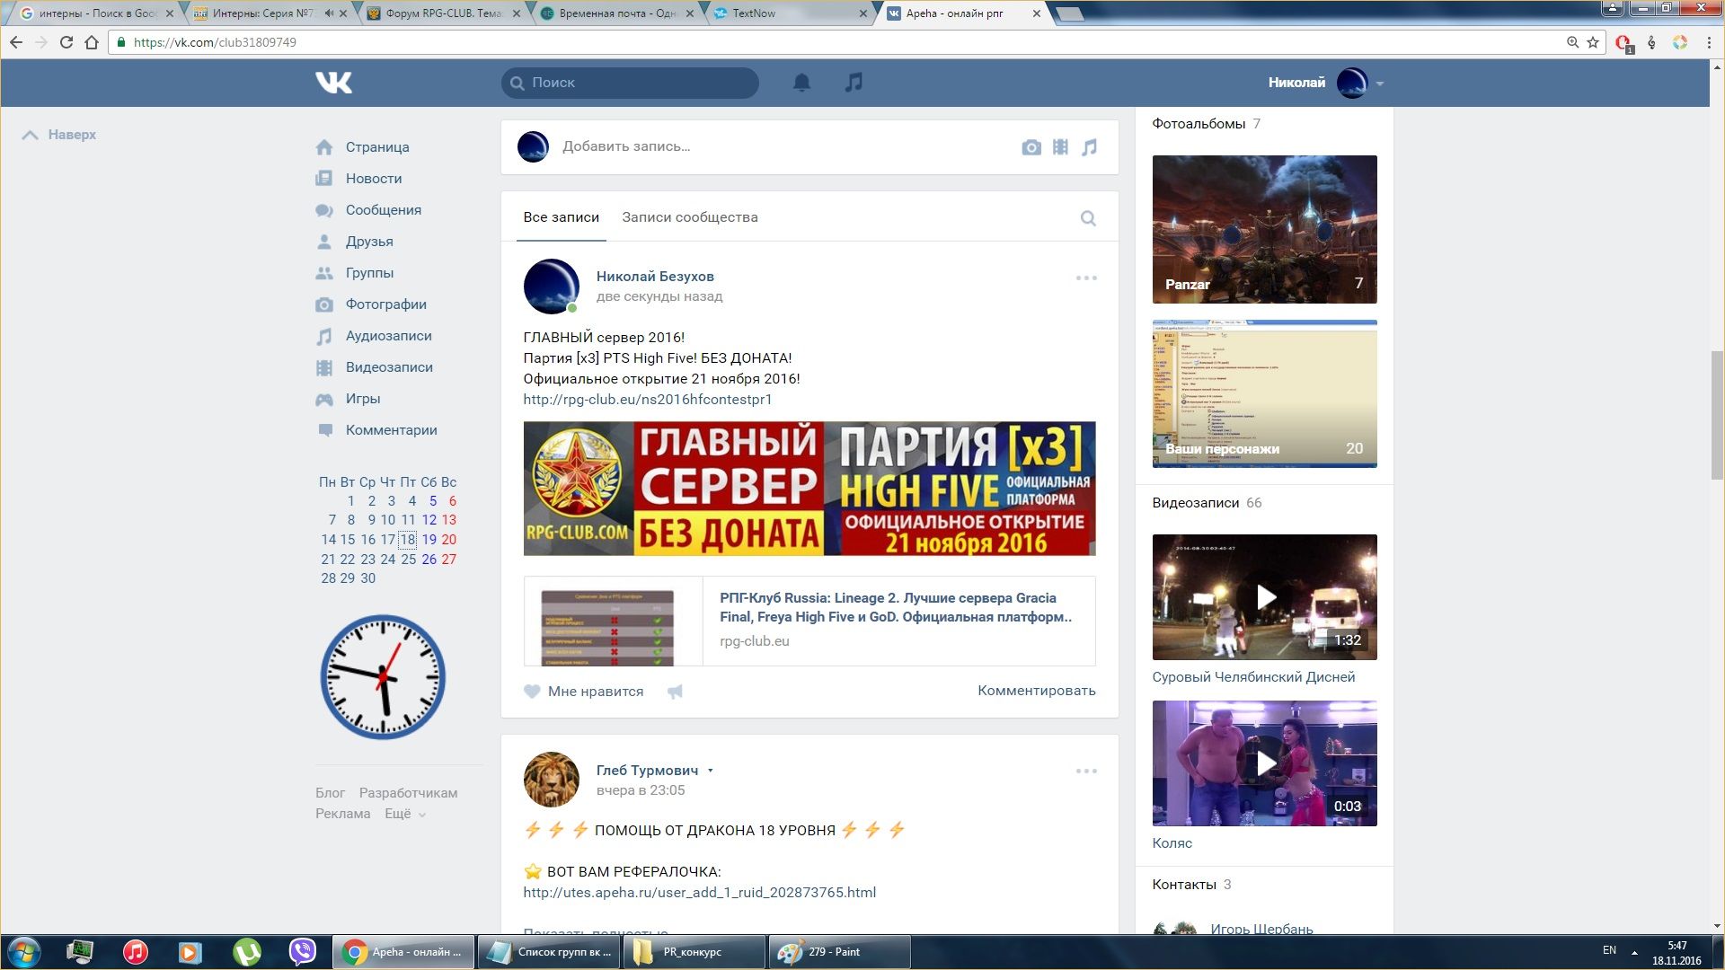The height and width of the screenshot is (970, 1725).
Task: Open the music player note icon in header
Action: click(x=854, y=83)
